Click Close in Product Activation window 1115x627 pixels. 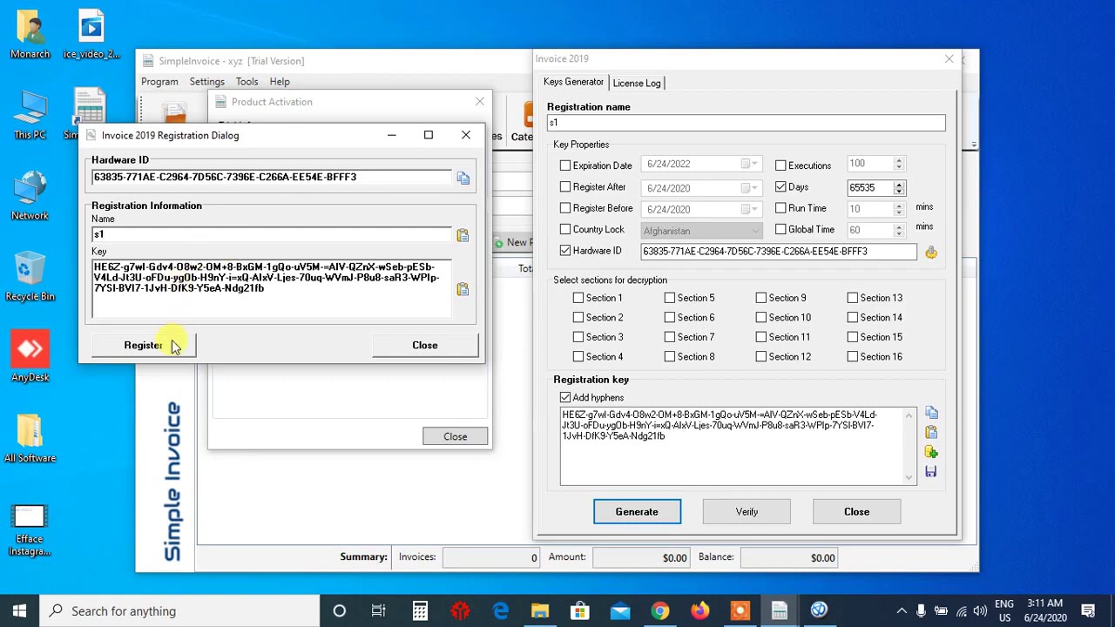[x=456, y=436]
